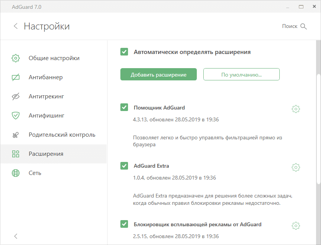Click the Антифишинг shield icon
Screen dimensions: 321x245
(15, 115)
